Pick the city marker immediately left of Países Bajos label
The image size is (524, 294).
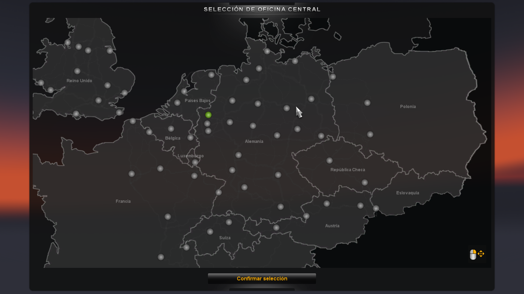click(177, 103)
